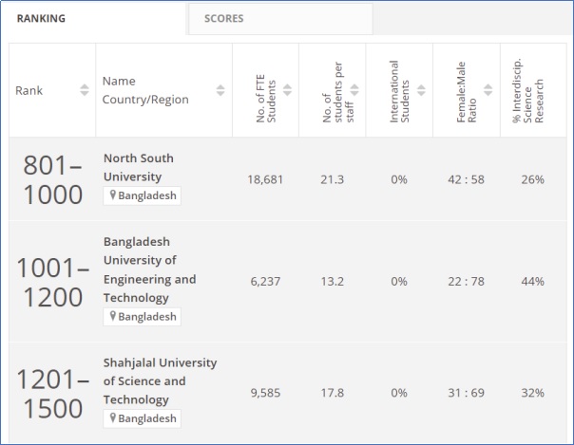Select rank 1001–1200 cell

click(x=52, y=282)
